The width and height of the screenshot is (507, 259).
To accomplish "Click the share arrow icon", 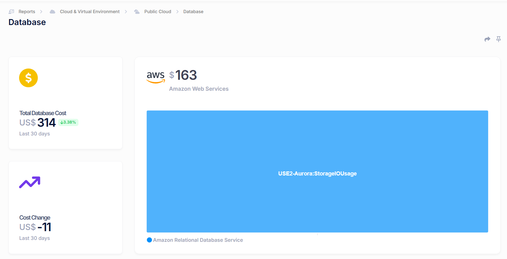I will 487,39.
